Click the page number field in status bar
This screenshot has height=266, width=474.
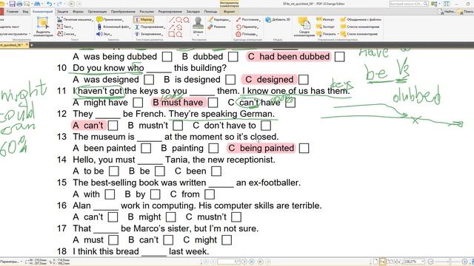[228, 262]
